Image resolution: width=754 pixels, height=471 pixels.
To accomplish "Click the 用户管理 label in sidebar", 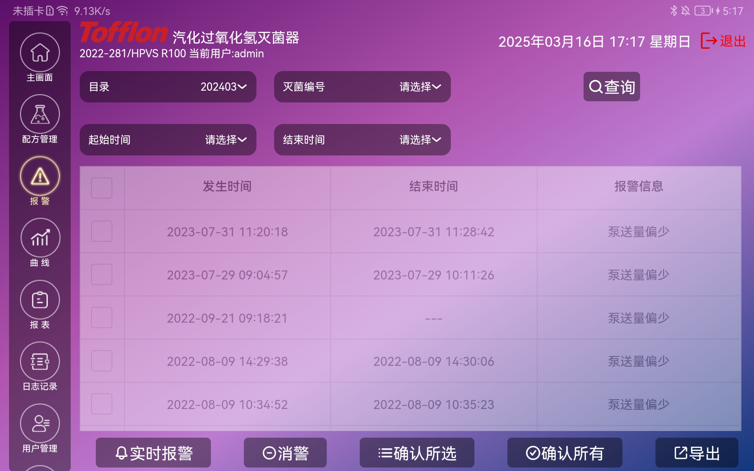I will pos(40,448).
